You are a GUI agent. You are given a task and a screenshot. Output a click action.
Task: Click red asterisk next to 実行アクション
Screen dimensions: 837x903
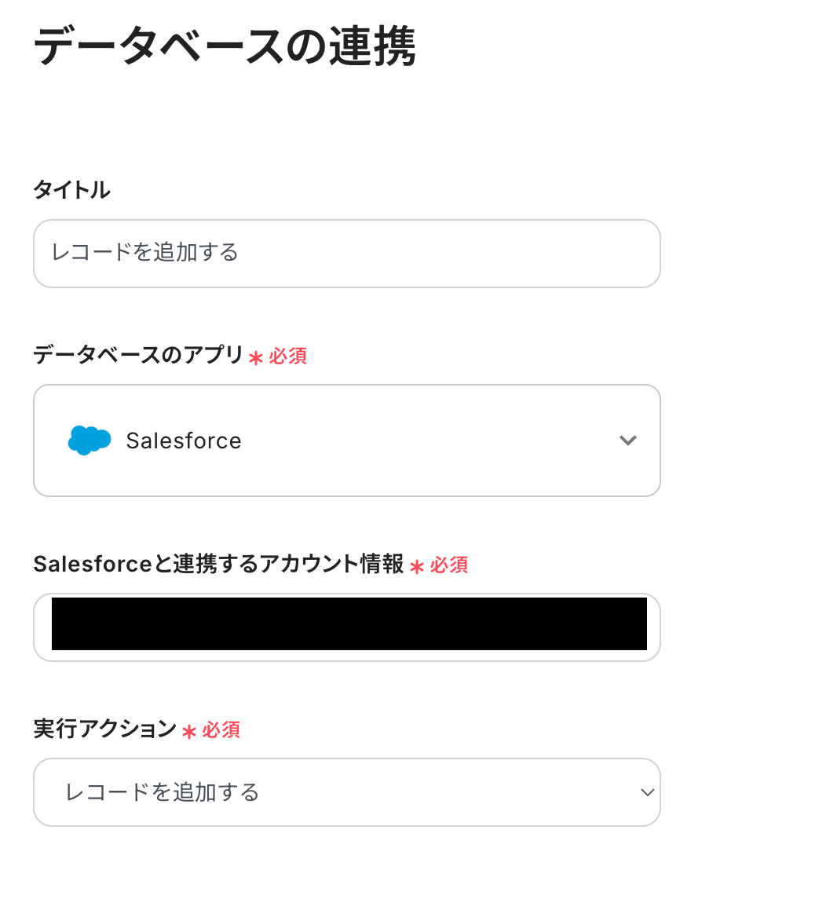coord(188,732)
